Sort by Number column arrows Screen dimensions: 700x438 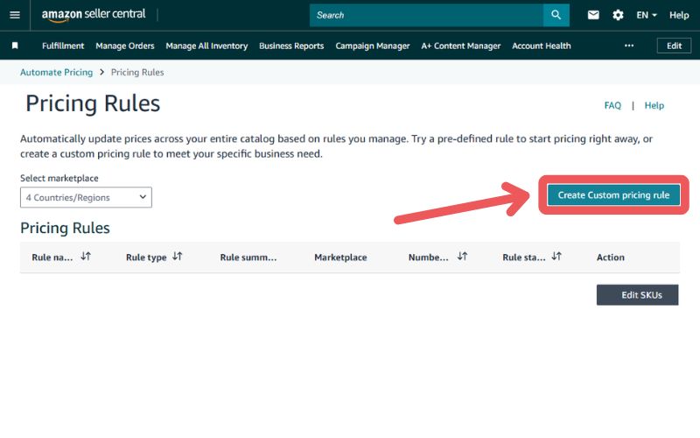pyautogui.click(x=462, y=256)
